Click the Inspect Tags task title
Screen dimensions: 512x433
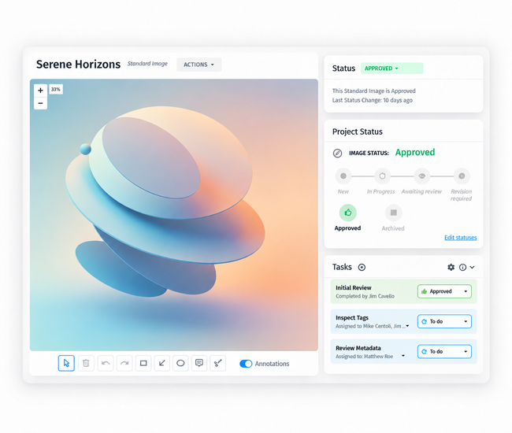click(352, 318)
